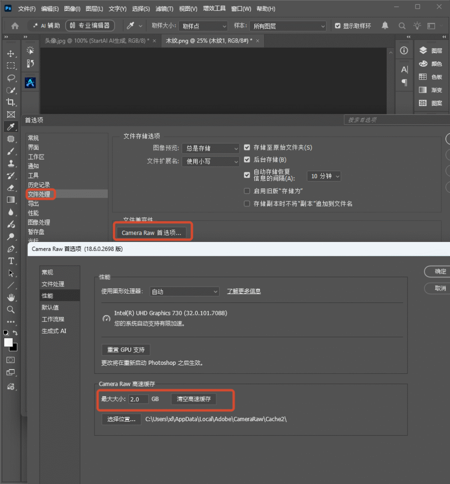This screenshot has width=450, height=484.
Task: Select the Frame tool
Action: (x=11, y=114)
